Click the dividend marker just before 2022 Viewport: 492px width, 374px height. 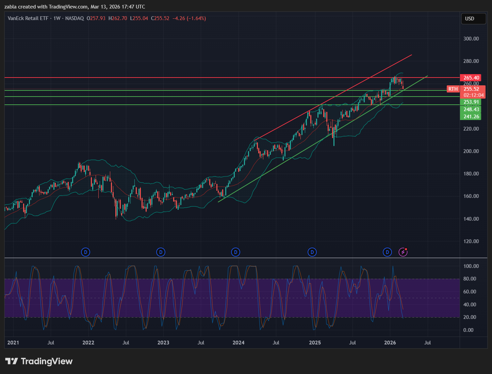click(x=85, y=252)
